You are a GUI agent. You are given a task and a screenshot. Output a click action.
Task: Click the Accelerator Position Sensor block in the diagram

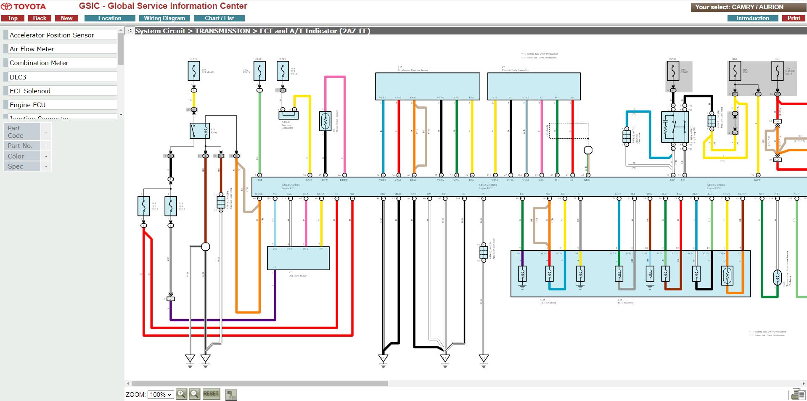(x=428, y=86)
